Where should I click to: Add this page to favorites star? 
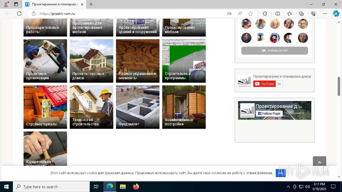pyautogui.click(x=251, y=14)
